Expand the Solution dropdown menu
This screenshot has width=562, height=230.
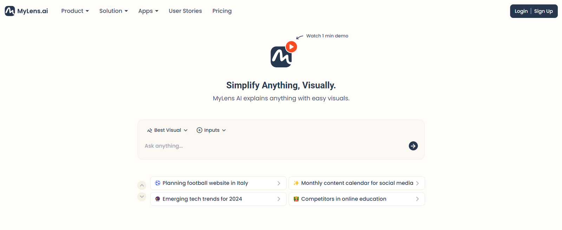(113, 11)
